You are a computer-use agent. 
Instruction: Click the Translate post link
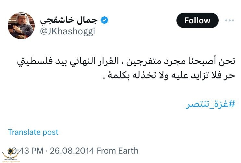coord(33,132)
